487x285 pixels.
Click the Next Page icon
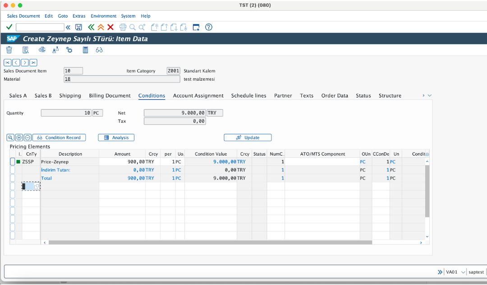click(x=174, y=28)
